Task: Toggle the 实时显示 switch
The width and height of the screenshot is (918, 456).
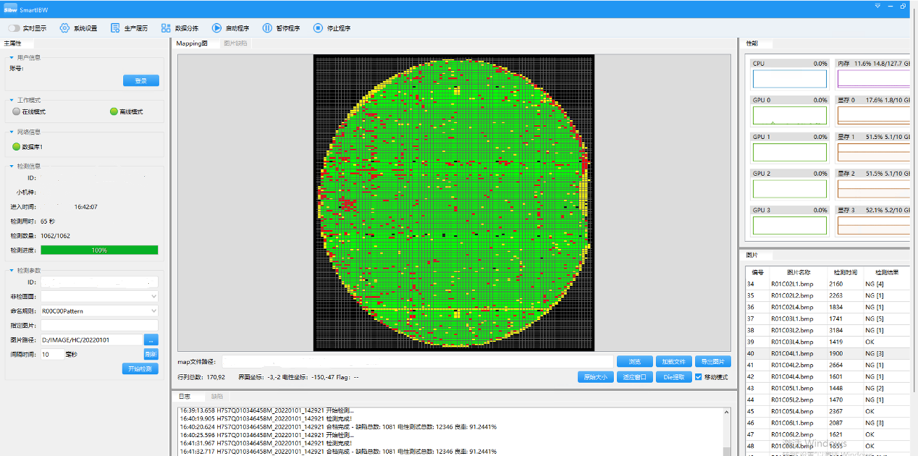Action: coord(14,28)
